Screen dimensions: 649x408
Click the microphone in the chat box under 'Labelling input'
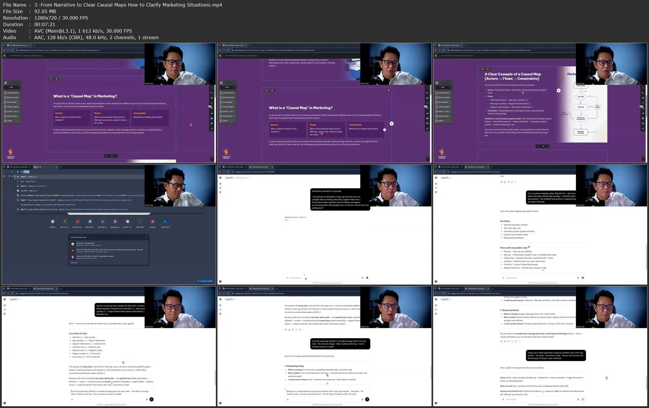click(362, 278)
